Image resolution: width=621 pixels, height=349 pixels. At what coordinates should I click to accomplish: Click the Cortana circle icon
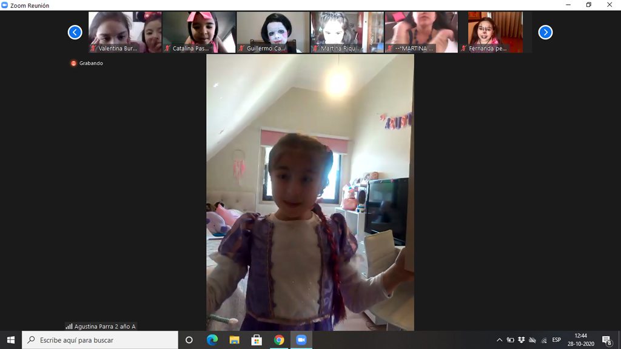(x=189, y=340)
